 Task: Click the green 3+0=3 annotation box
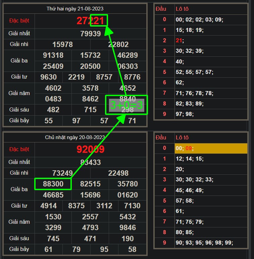(126, 105)
